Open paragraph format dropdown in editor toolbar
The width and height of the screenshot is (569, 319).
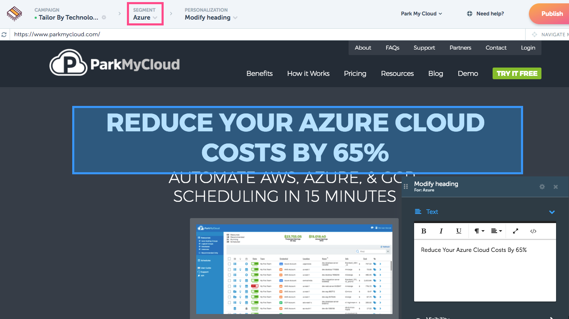coord(479,231)
